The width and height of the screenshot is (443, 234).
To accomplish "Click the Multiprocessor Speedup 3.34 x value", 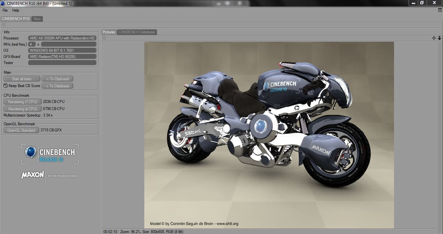I will 48,115.
